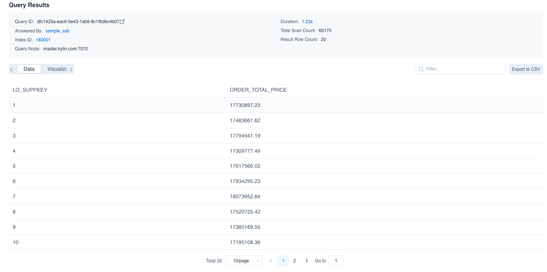Go to previous page arrow
Viewport: 547px width, 272px height.
[x=271, y=261]
